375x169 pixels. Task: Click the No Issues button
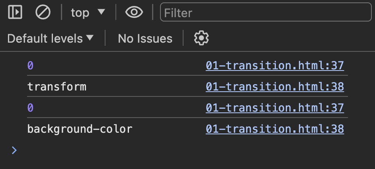pyautogui.click(x=145, y=38)
